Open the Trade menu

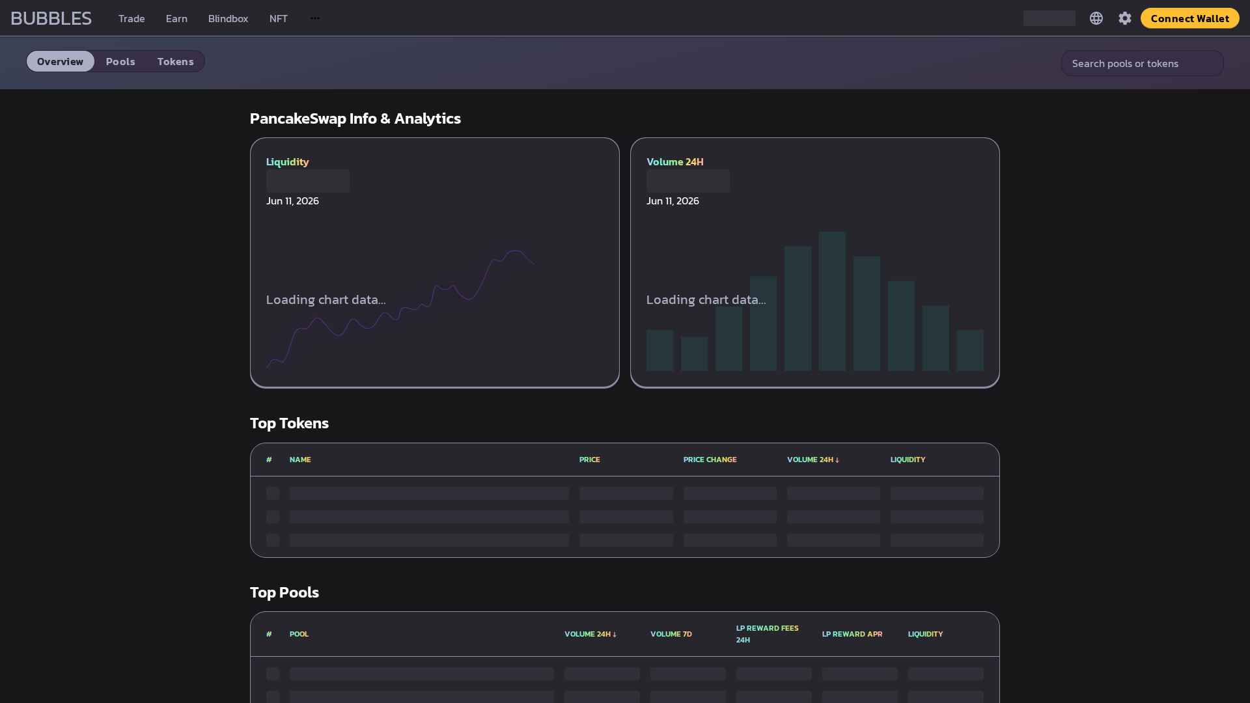pos(132,18)
